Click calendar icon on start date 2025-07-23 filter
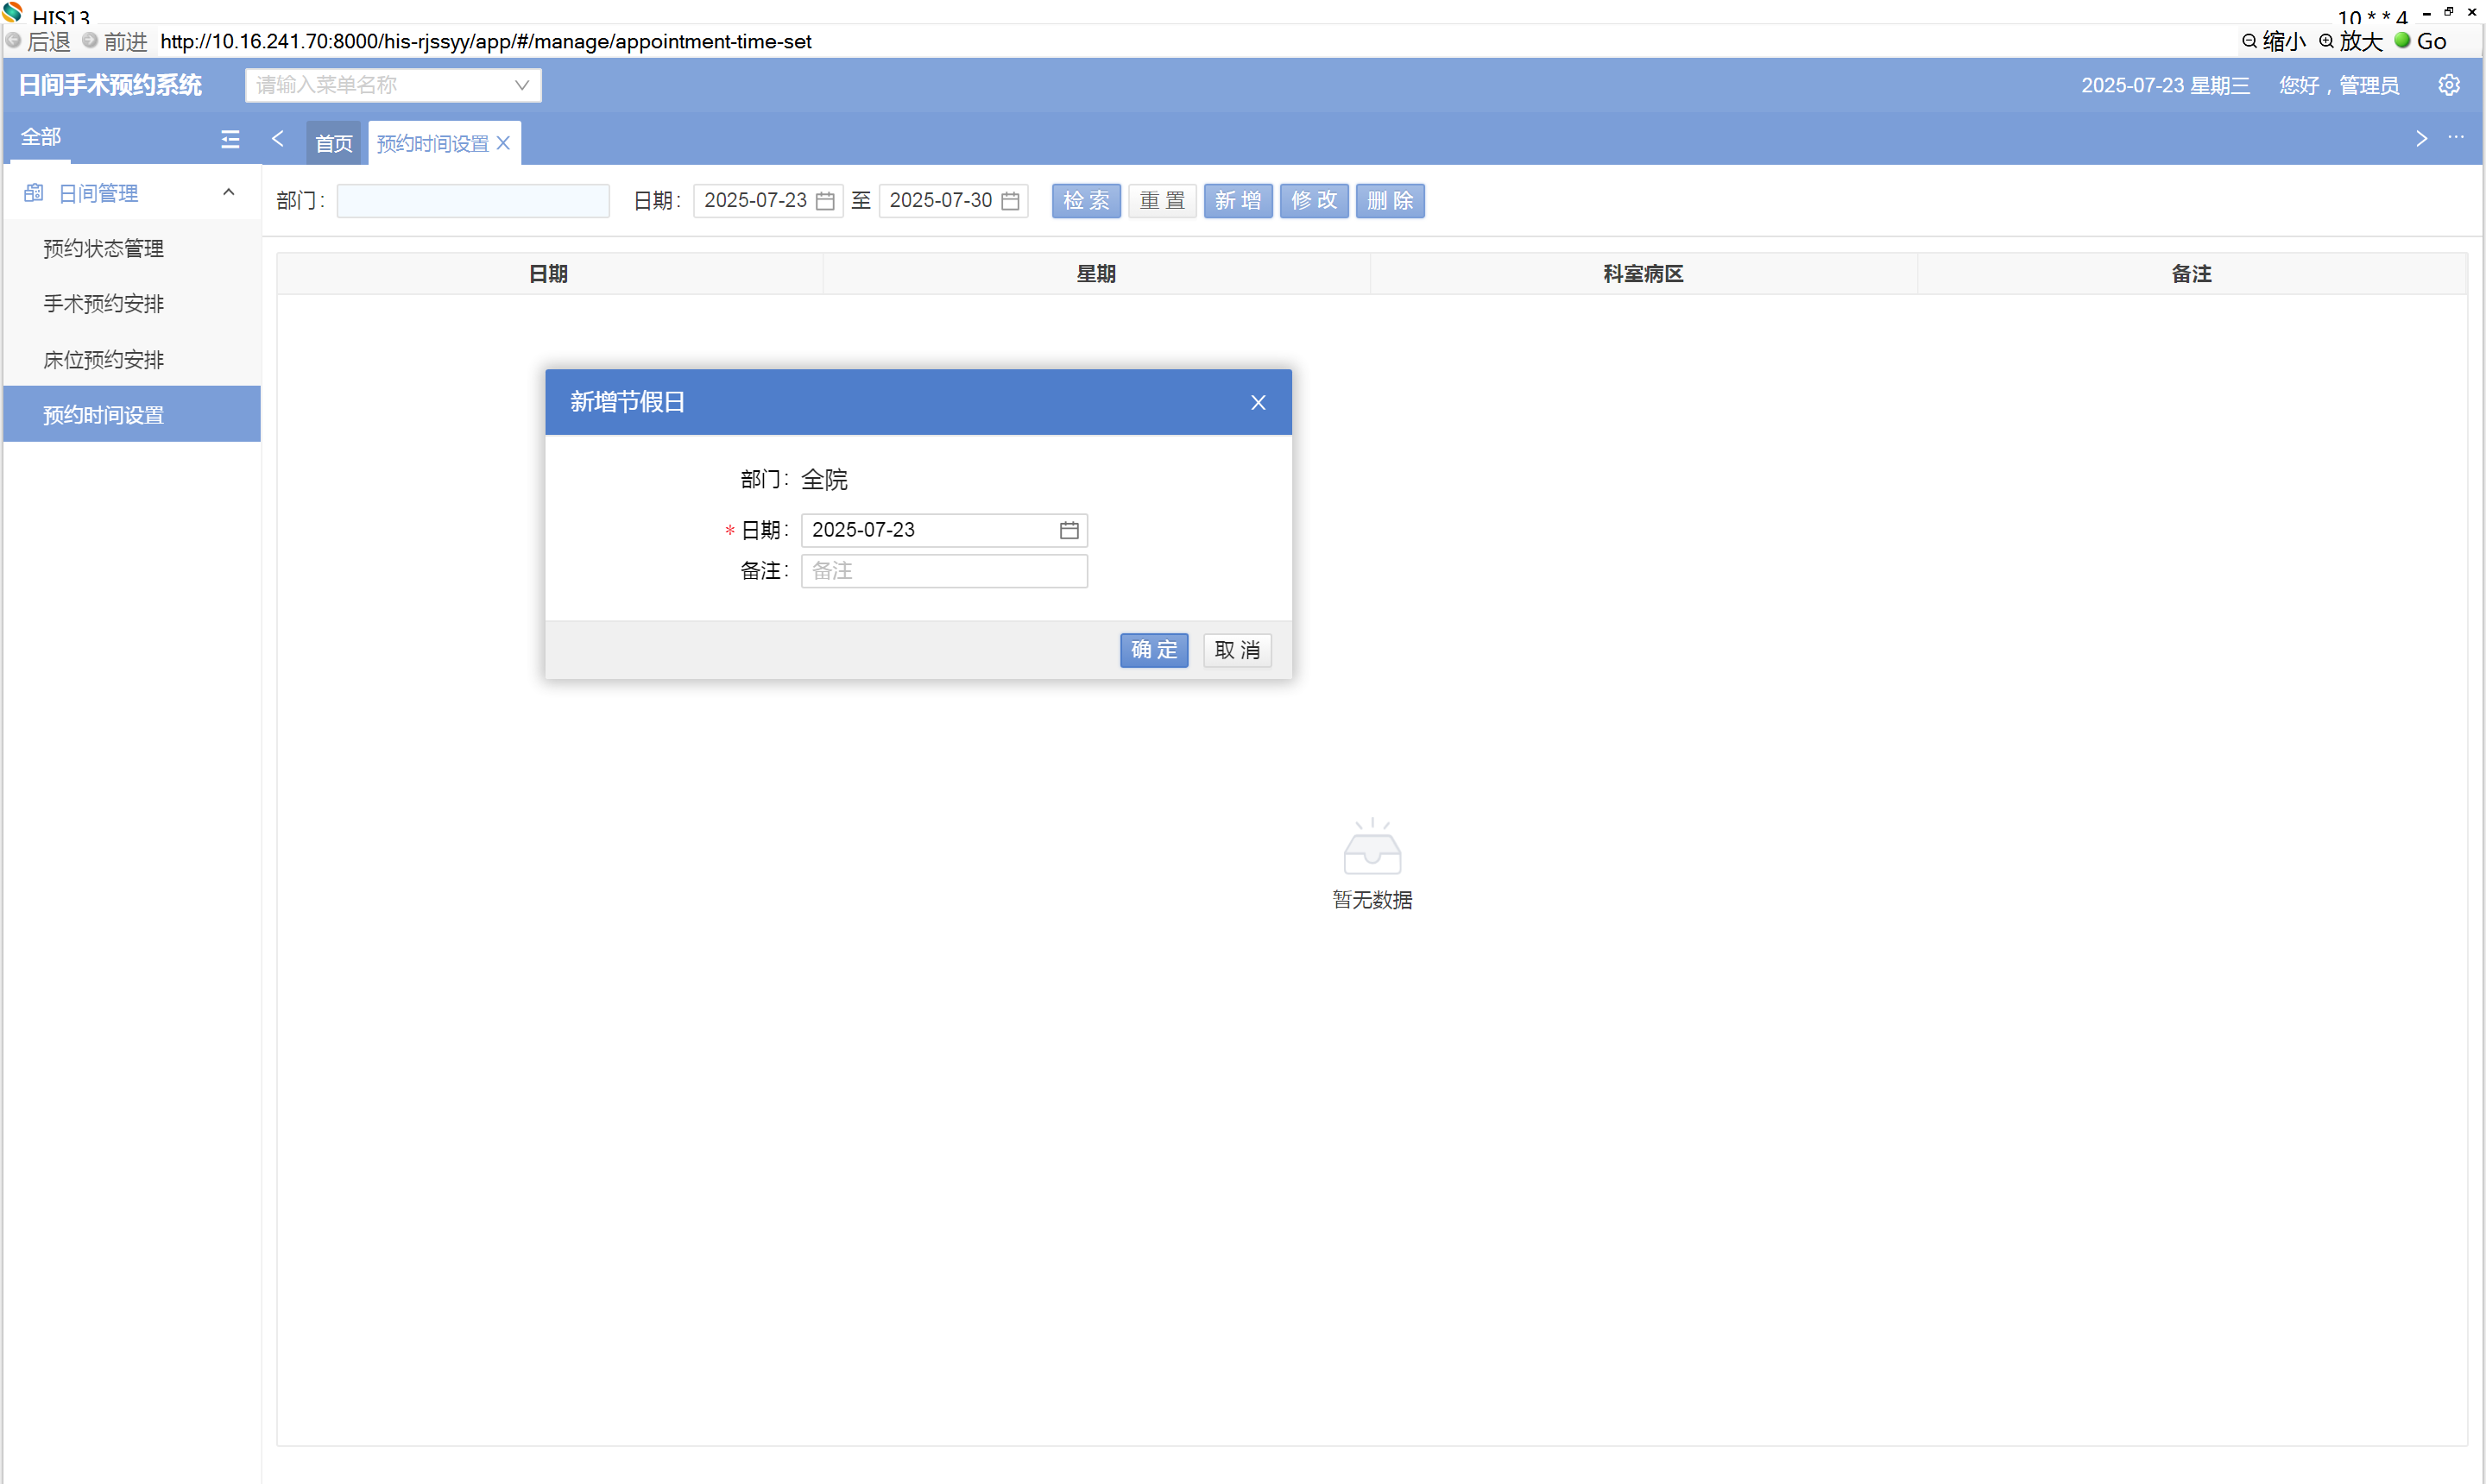 [x=824, y=201]
